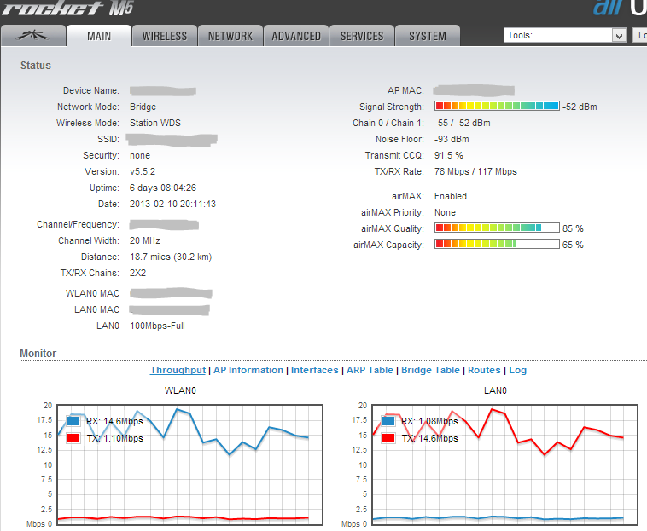The image size is (647, 531).
Task: Open the Ubiquiti logo tab
Action: (33, 36)
